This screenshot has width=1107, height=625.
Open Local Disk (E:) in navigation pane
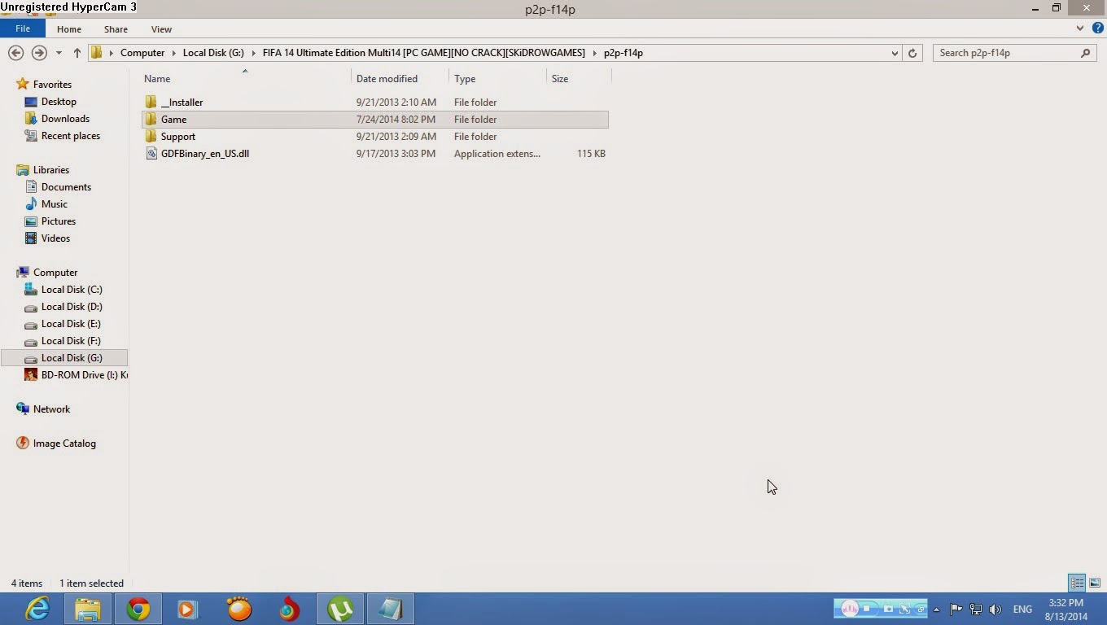(x=71, y=324)
